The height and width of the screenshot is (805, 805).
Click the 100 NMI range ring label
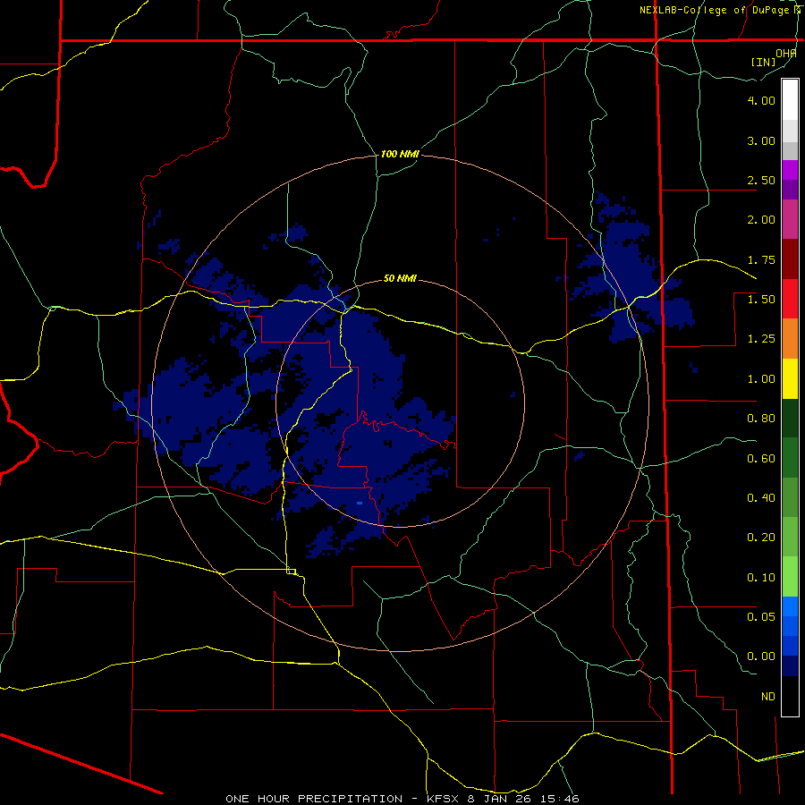[400, 154]
